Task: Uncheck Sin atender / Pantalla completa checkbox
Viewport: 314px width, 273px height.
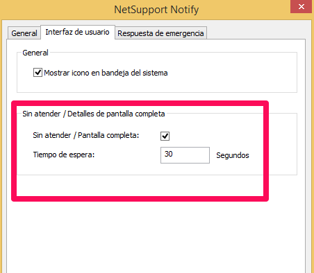Action: click(x=165, y=136)
